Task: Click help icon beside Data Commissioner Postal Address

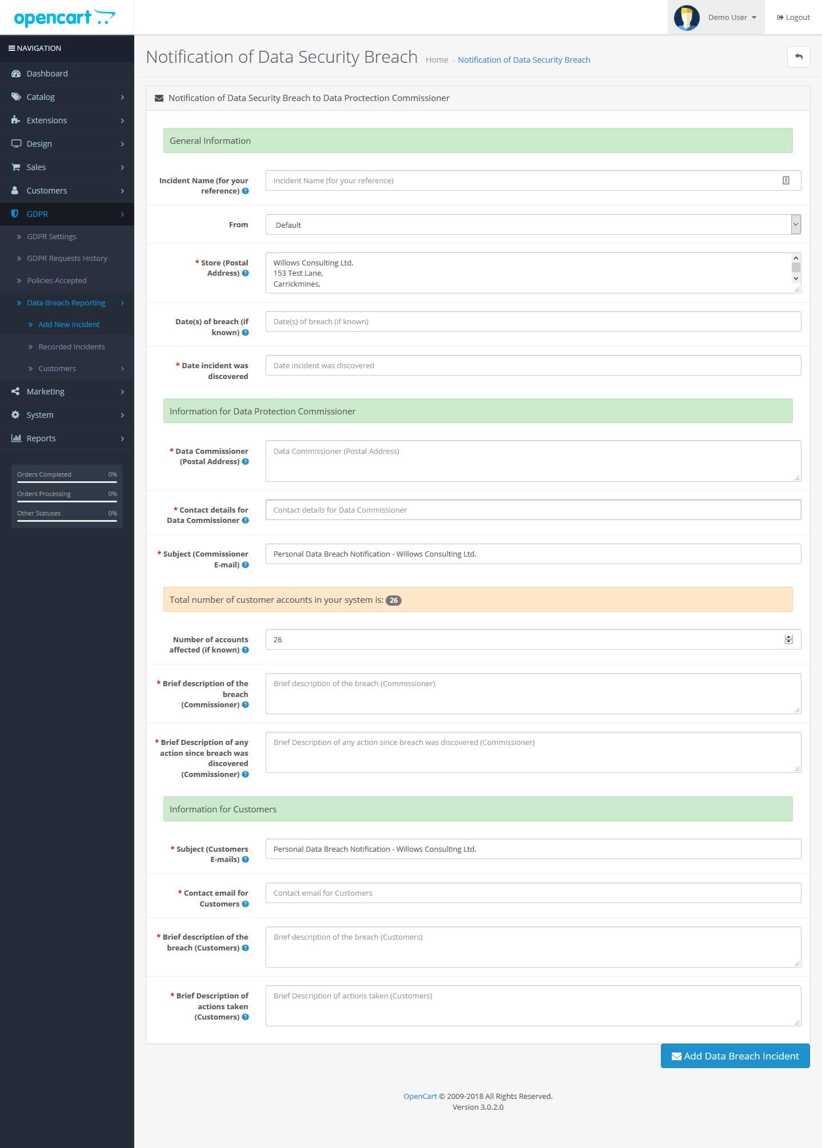Action: click(x=246, y=462)
